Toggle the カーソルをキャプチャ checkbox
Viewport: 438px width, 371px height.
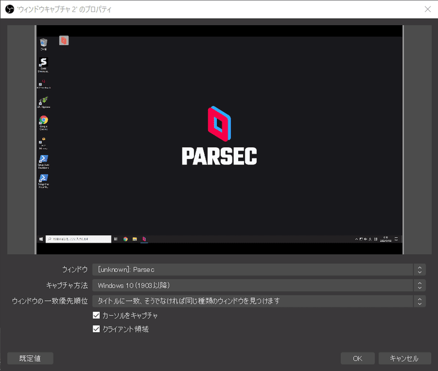pos(96,315)
